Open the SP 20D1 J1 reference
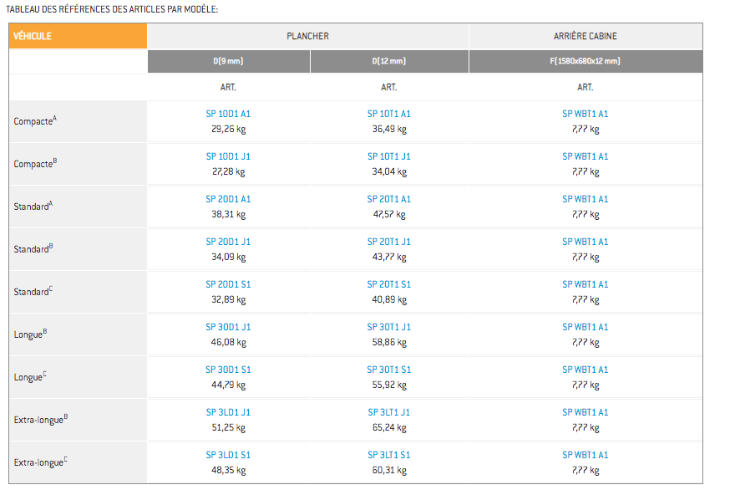The image size is (735, 490). point(228,242)
